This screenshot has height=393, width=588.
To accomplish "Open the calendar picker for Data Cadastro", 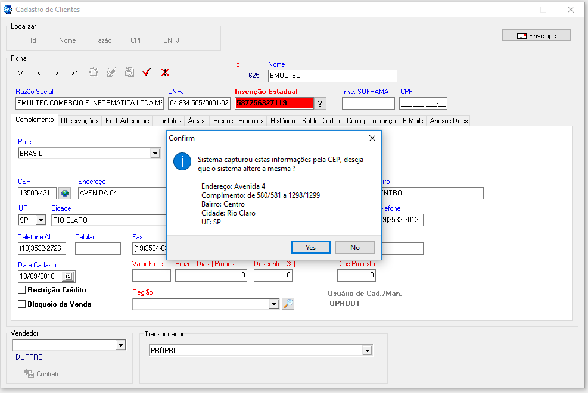I will click(x=69, y=276).
